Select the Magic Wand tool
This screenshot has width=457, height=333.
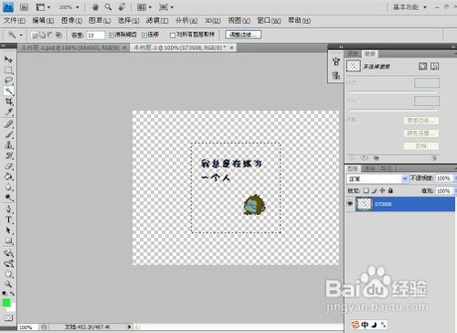tap(9, 91)
